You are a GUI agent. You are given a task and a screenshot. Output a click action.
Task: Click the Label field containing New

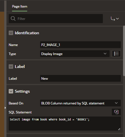(x=80, y=78)
